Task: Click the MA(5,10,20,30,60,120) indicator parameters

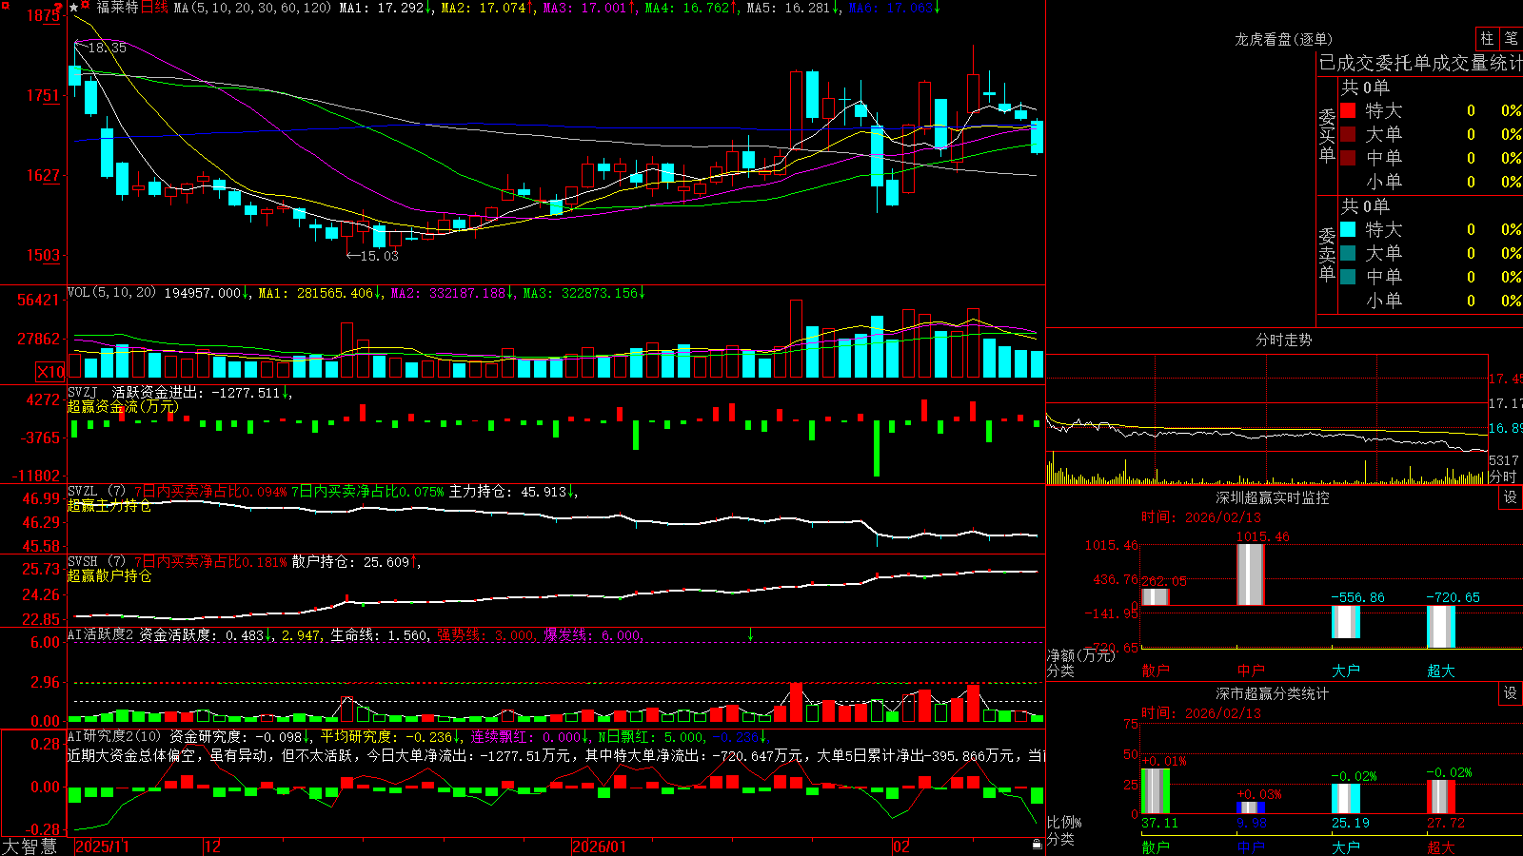Action: coord(252,8)
